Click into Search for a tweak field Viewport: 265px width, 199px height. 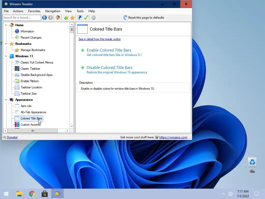[x=22, y=18]
